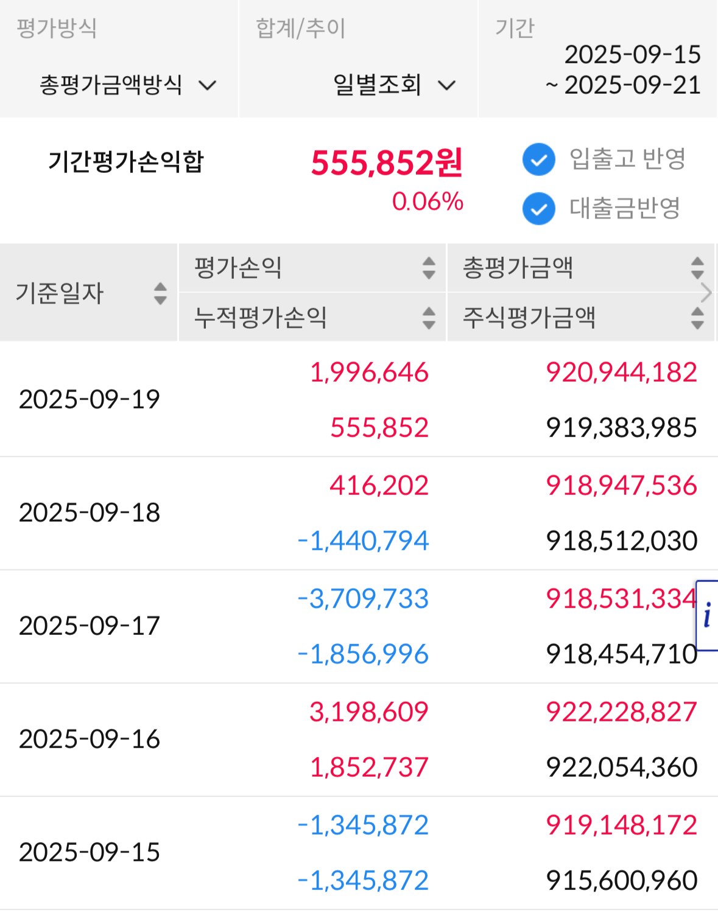Screen dimensions: 718x921
Task: Show more columns with right arrow
Action: (x=706, y=293)
